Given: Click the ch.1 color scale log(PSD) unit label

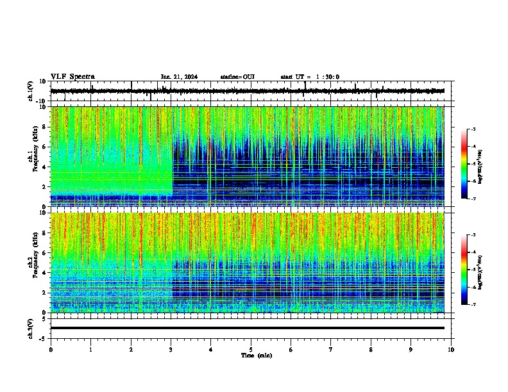Looking at the screenshot, I should (480, 167).
